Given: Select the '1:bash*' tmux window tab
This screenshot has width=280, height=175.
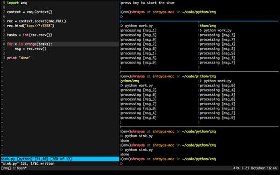Looking at the screenshot, I should point(20,168).
